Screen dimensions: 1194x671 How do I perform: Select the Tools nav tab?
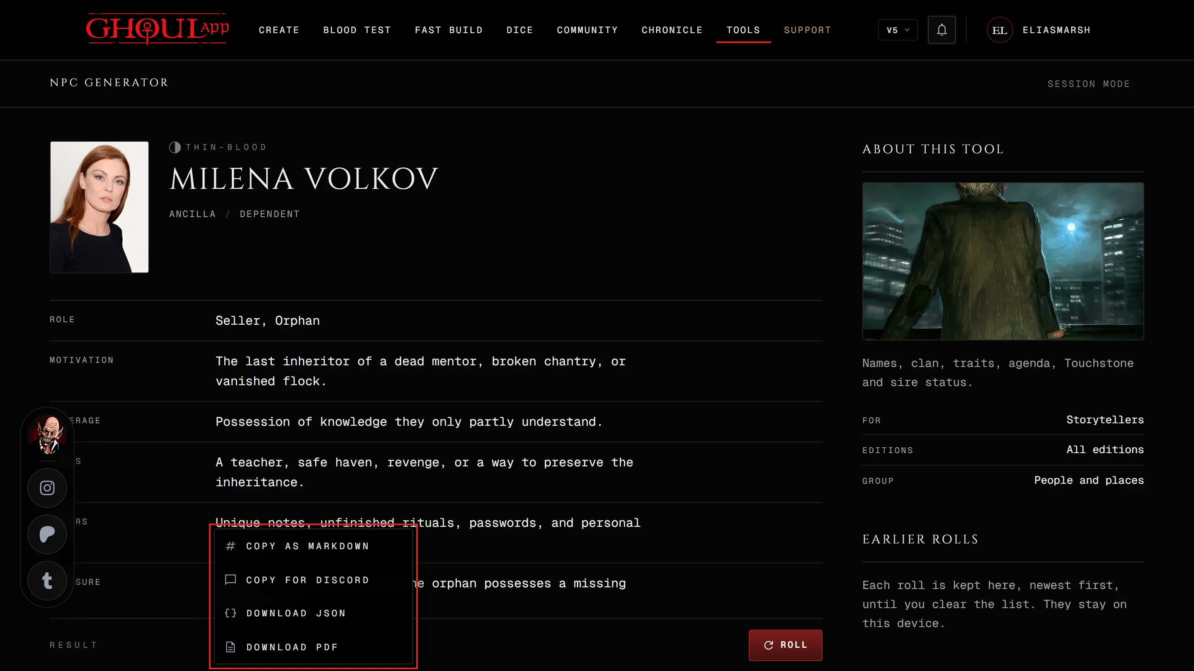coord(743,30)
